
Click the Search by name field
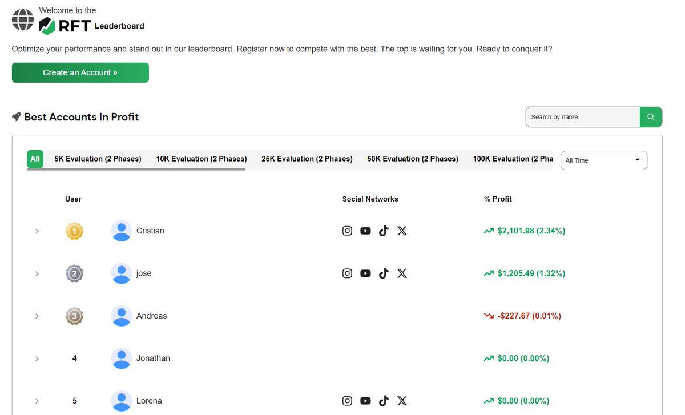583,117
